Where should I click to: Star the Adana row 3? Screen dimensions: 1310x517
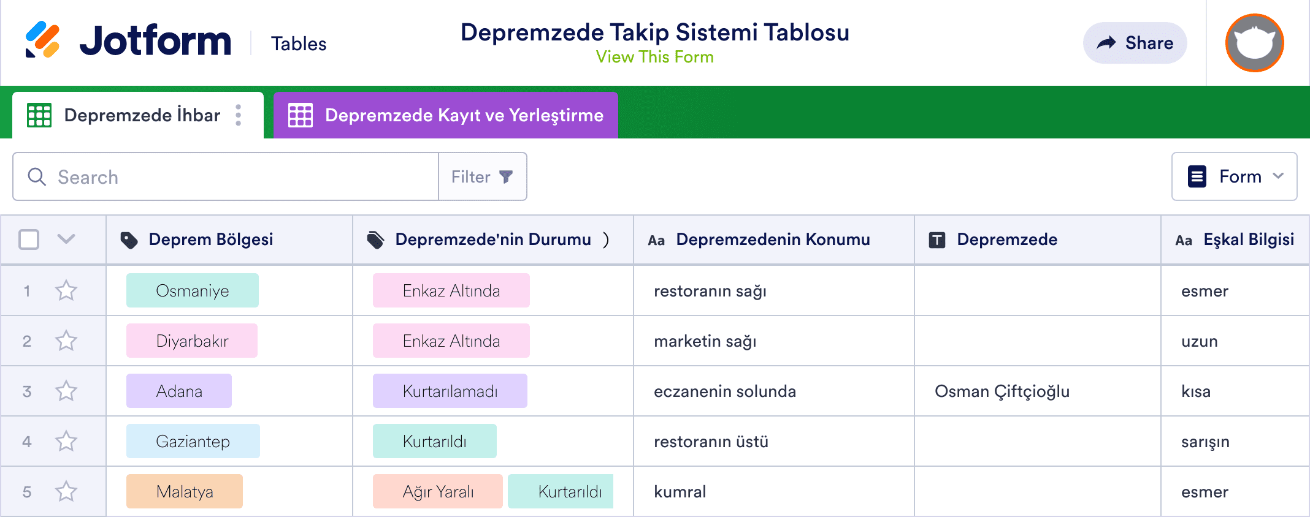pyautogui.click(x=66, y=391)
